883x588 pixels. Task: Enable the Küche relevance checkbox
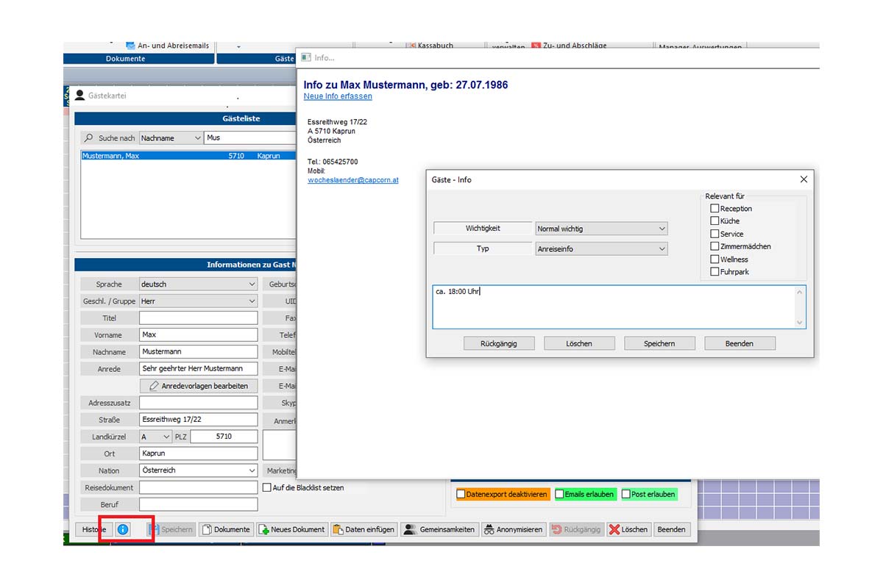click(x=714, y=221)
